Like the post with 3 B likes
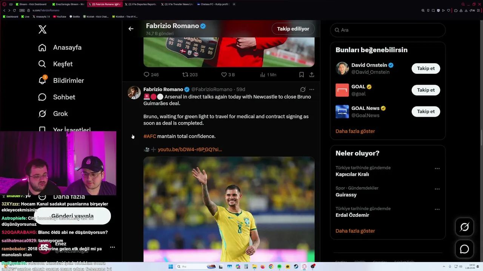Viewport: 483px width, 271px height. click(x=228, y=75)
